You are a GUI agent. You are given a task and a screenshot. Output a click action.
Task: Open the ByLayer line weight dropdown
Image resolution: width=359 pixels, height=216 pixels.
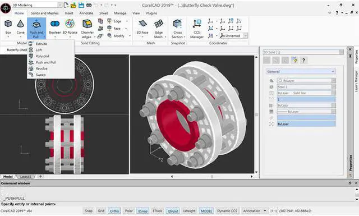click(333, 112)
